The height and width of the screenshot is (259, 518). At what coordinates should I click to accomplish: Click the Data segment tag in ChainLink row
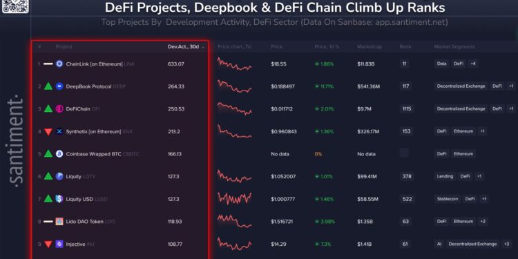click(442, 64)
